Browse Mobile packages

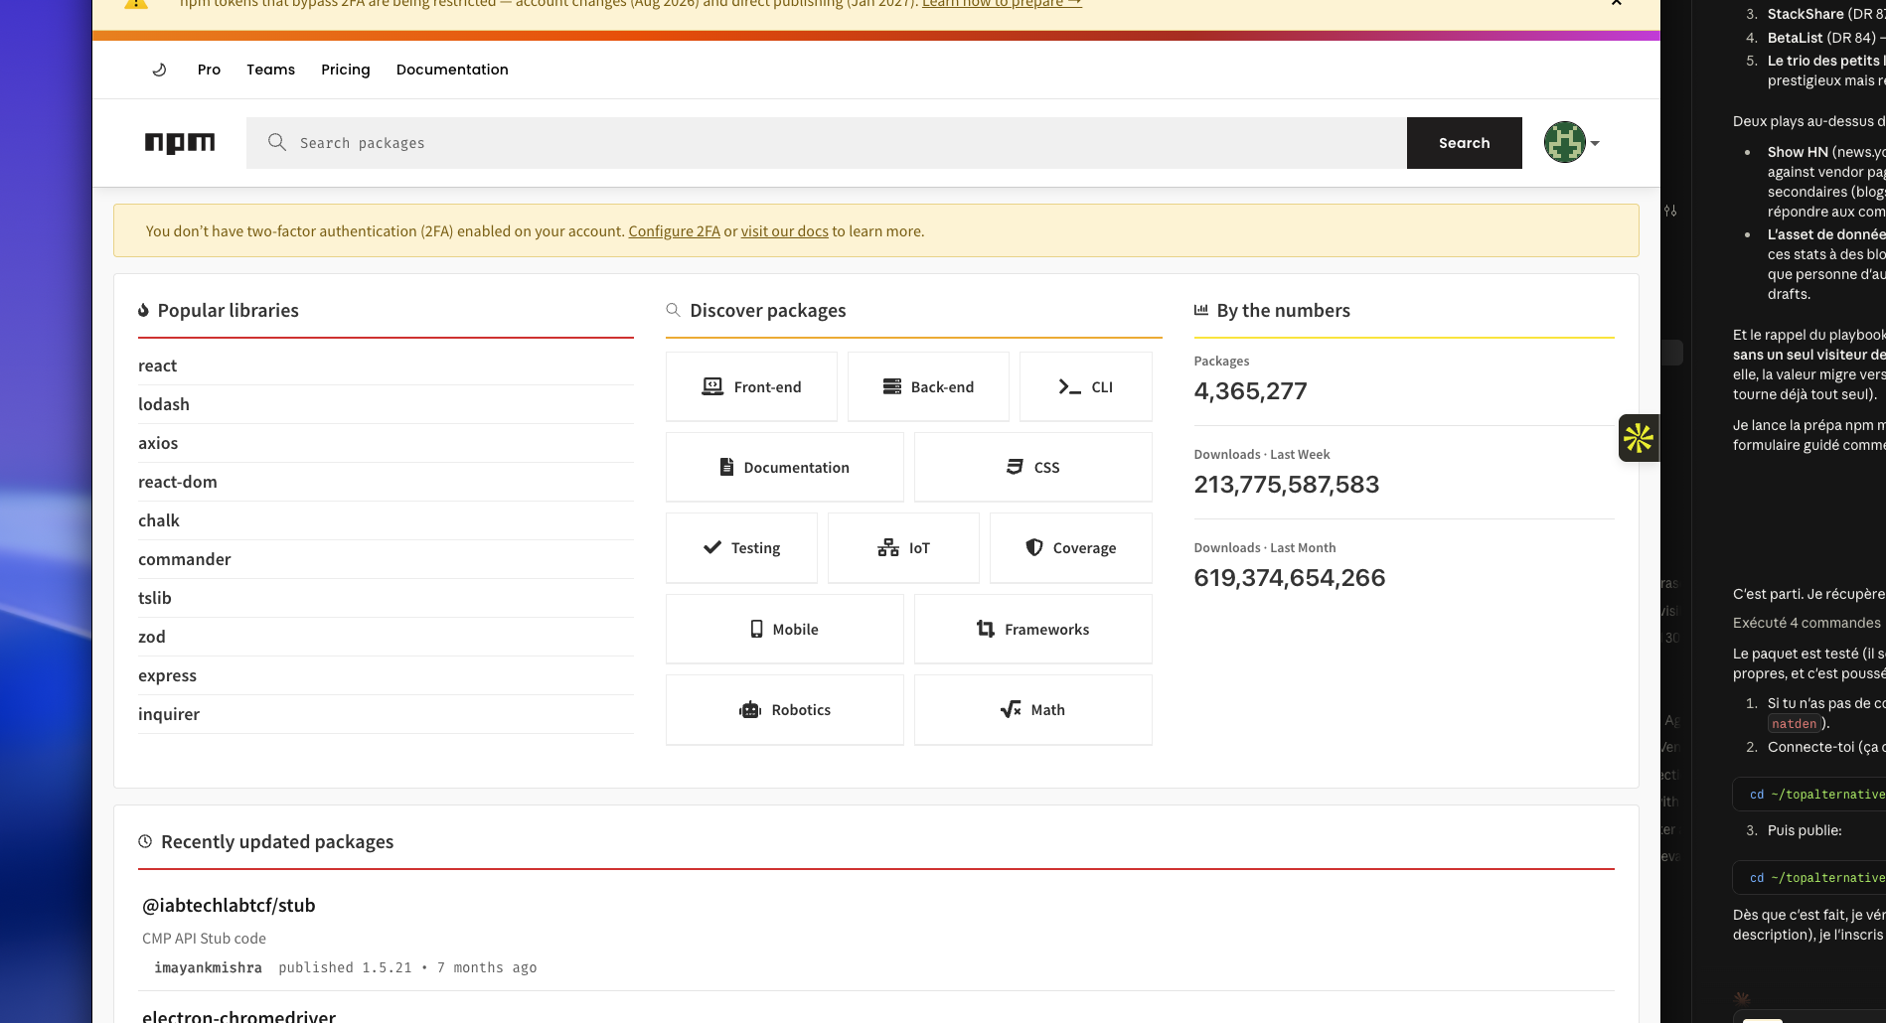click(785, 629)
